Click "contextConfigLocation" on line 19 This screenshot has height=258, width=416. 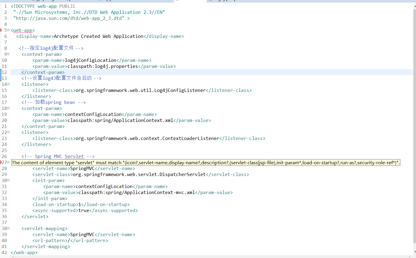93,114
